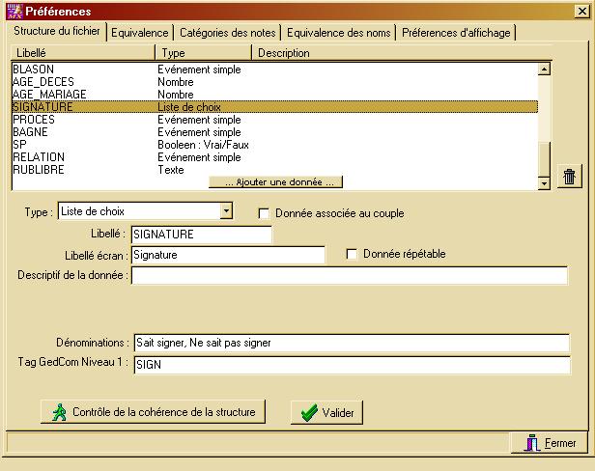
Task: Click Booleen : Vrai/Faux type cell
Action: 204,145
